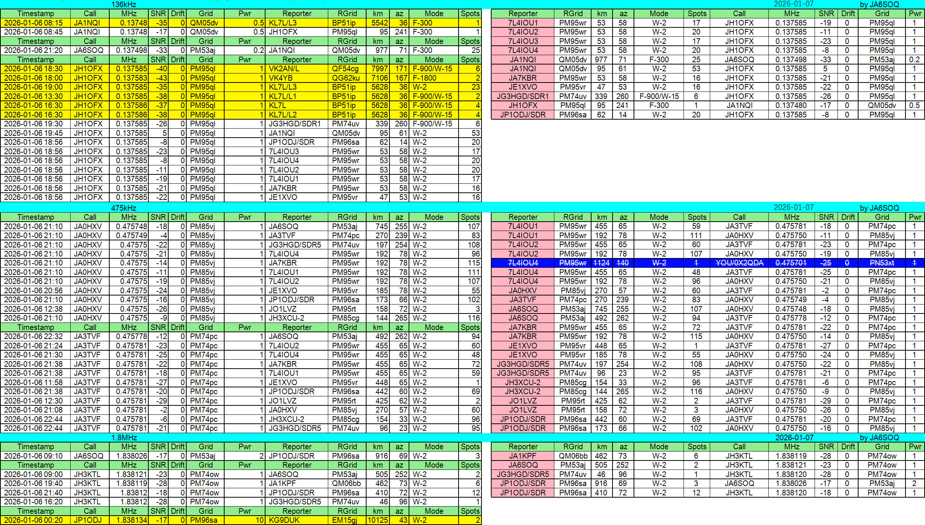Click the 1.8MHz band title label

124,437
